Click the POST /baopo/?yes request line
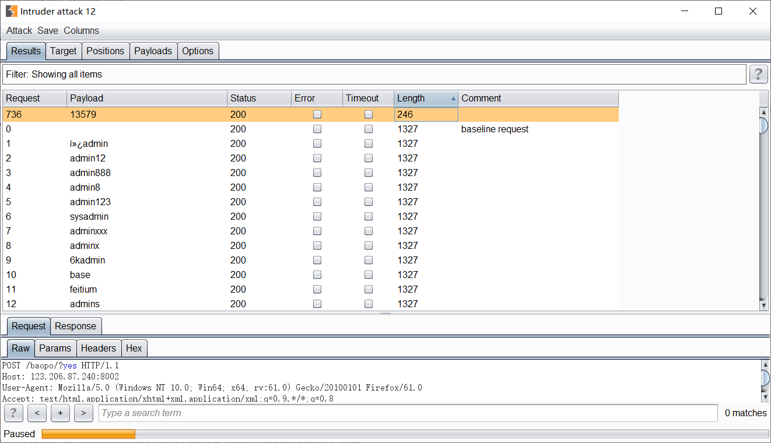771x443 pixels. 61,365
